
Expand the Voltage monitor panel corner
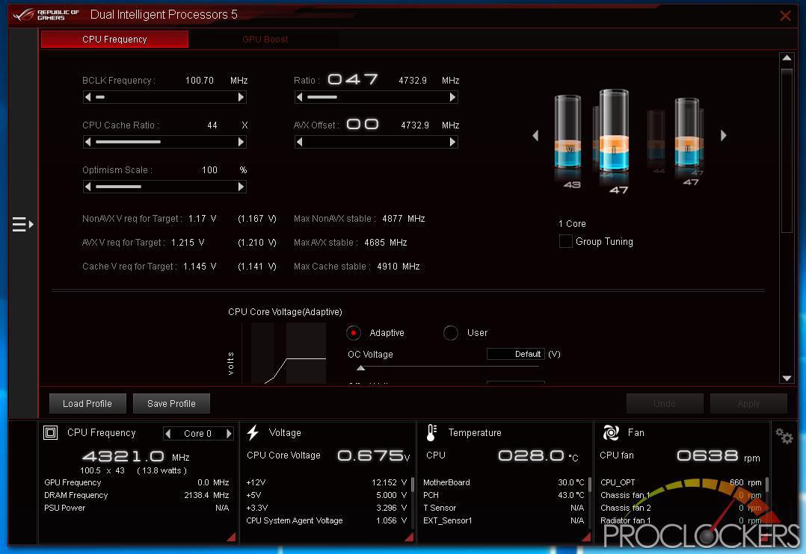tap(409, 537)
